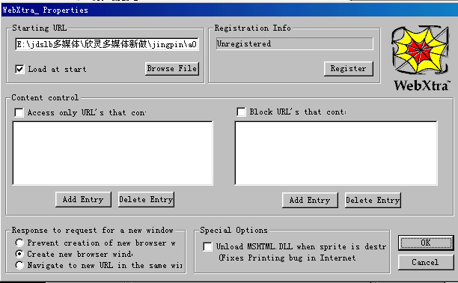Enable Block URL's that contain checkbox
The width and height of the screenshot is (458, 283).
(241, 112)
